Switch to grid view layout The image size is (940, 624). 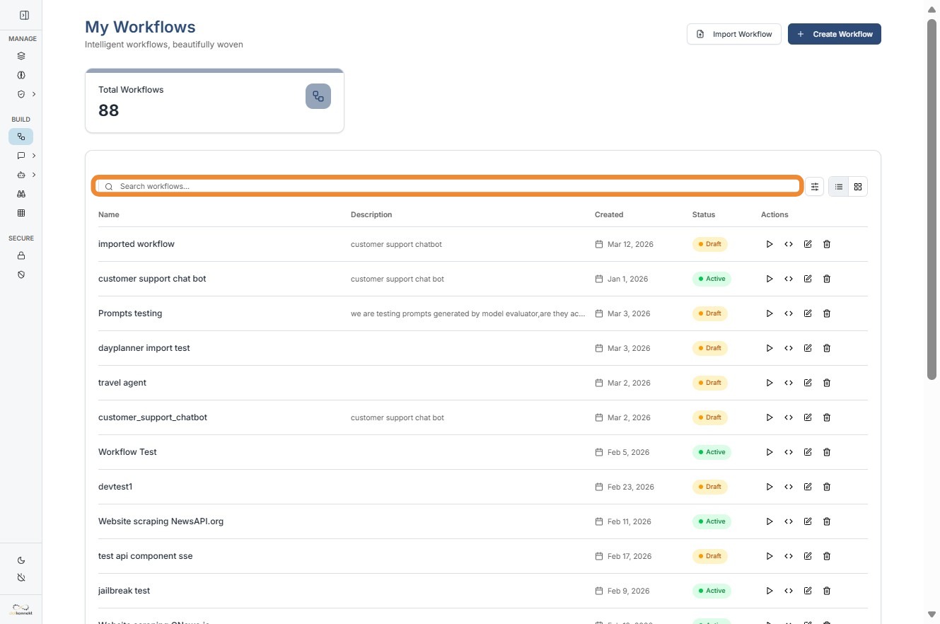tap(858, 187)
